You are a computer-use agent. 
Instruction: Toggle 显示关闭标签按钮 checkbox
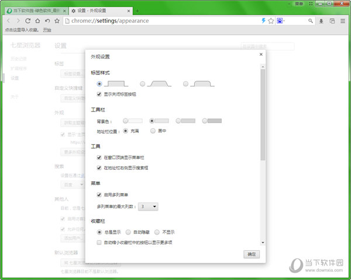click(99, 94)
